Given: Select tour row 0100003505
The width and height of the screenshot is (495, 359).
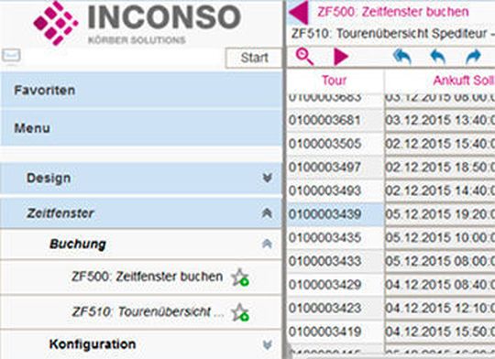Looking at the screenshot, I should click(335, 144).
